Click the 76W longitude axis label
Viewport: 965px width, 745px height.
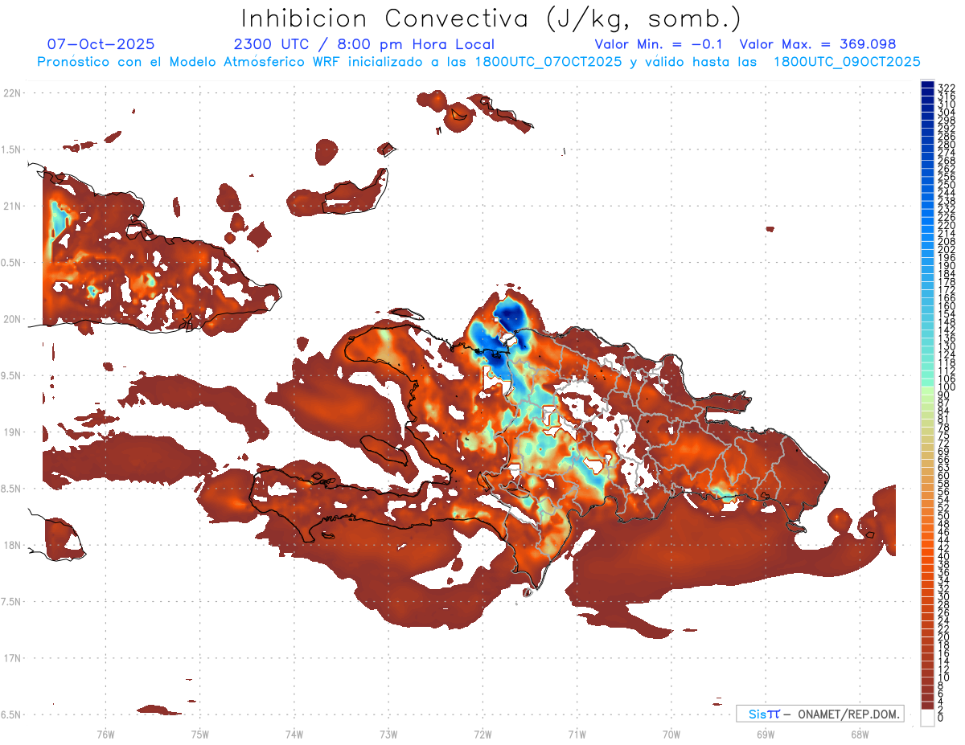click(x=105, y=734)
